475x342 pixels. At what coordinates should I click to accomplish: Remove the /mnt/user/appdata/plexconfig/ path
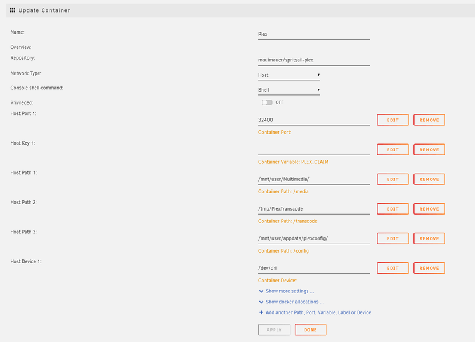[429, 238]
